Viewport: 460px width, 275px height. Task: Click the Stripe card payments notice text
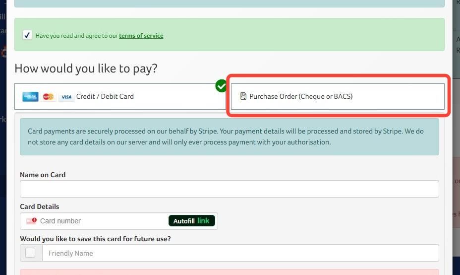point(226,137)
